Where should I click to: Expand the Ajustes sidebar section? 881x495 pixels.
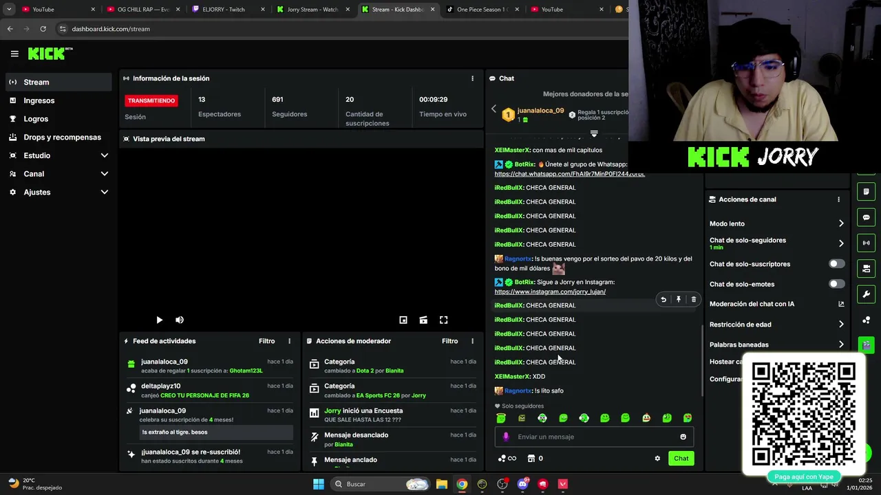point(59,192)
